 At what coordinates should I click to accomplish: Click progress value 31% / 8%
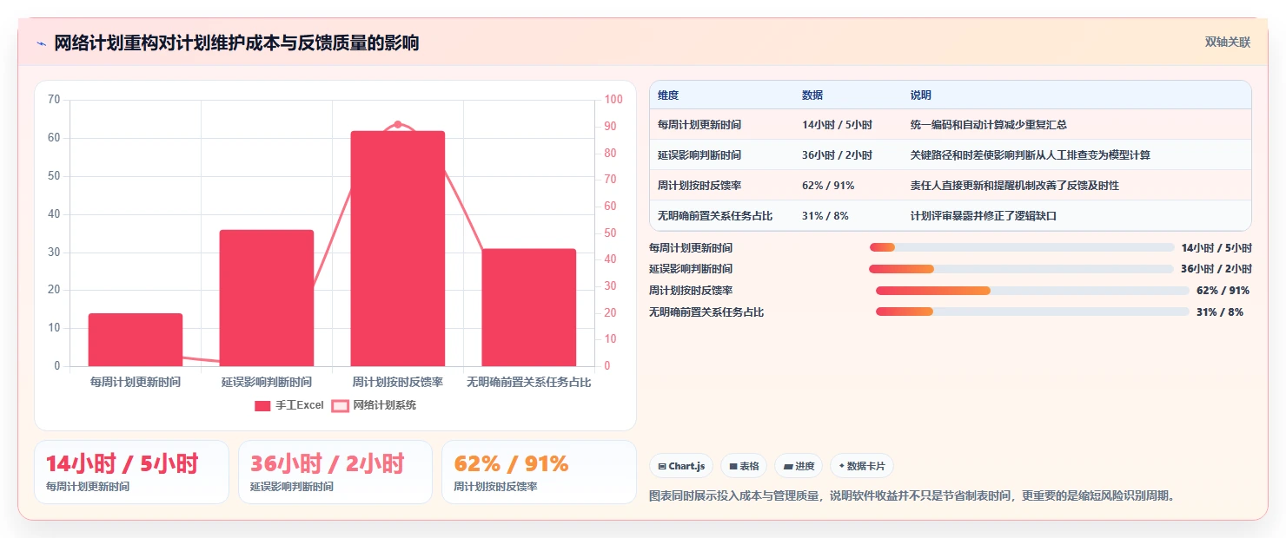(x=1220, y=312)
